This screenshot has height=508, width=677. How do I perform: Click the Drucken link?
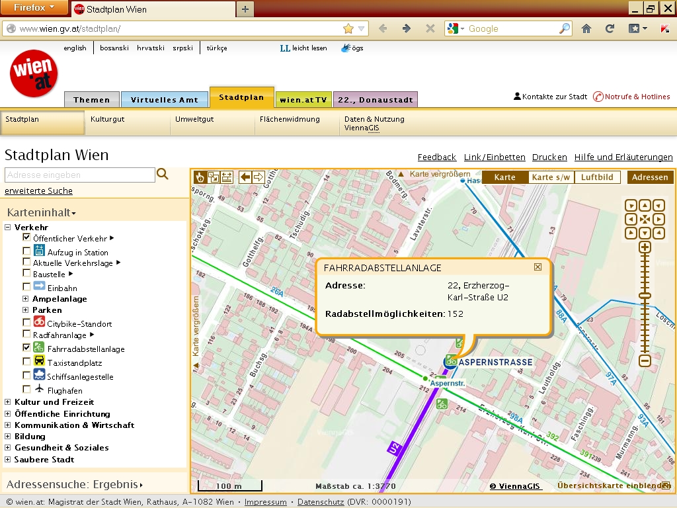549,157
